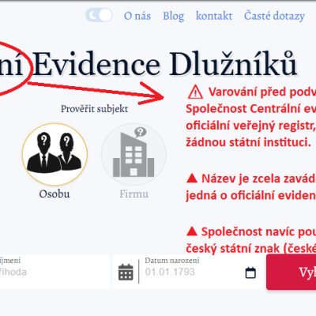Toggle the dark mode moon switch
This screenshot has width=316, height=316.
[x=99, y=15]
